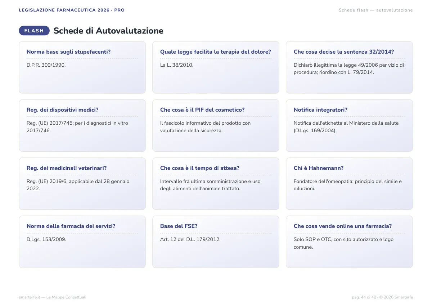The width and height of the screenshot is (432, 306).
Task: Open the 'Quale legge facilita la terapia del dolore?' card
Action: [216, 67]
